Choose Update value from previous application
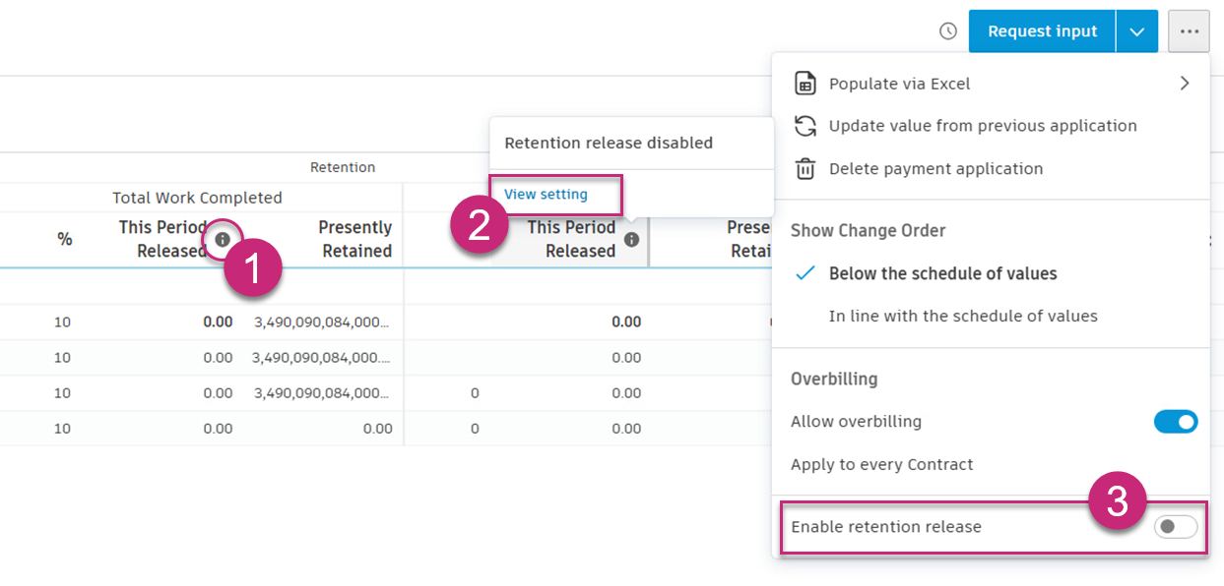1224x586 pixels. point(982,126)
